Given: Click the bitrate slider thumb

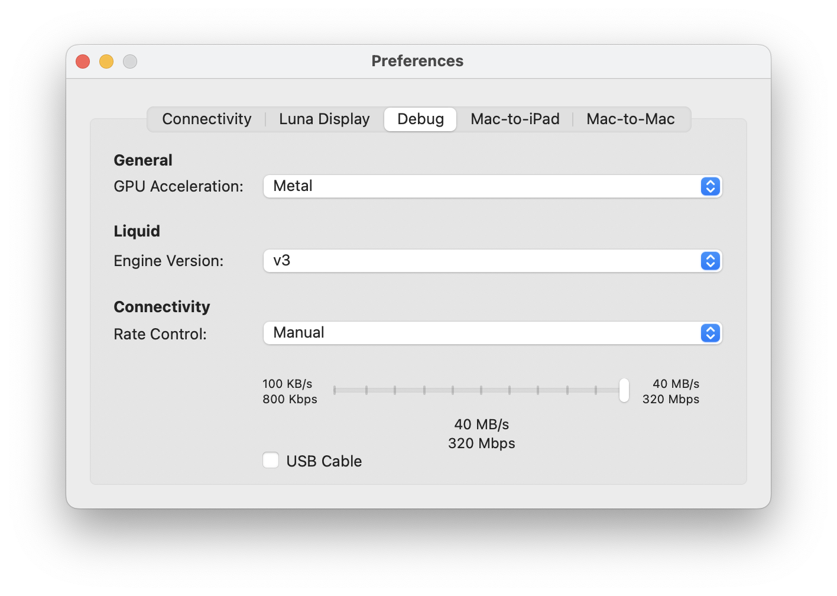Looking at the screenshot, I should coord(624,390).
